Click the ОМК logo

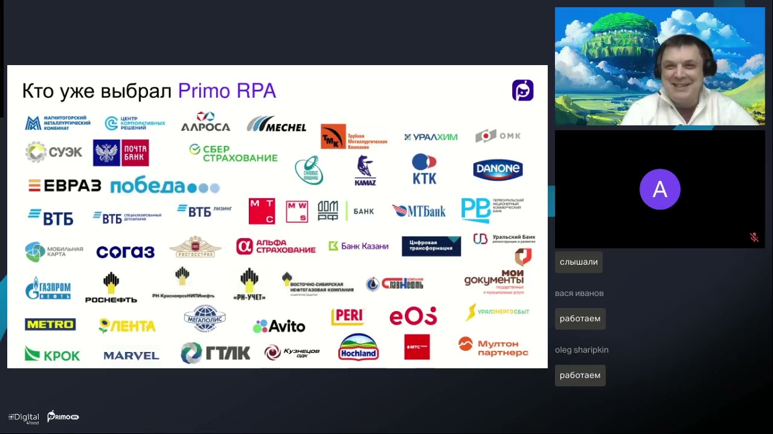click(x=498, y=136)
